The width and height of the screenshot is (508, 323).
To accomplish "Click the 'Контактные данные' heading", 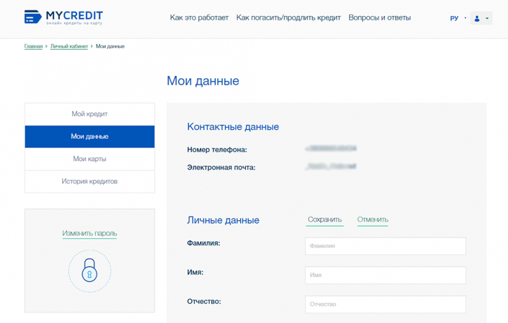I will (x=233, y=127).
